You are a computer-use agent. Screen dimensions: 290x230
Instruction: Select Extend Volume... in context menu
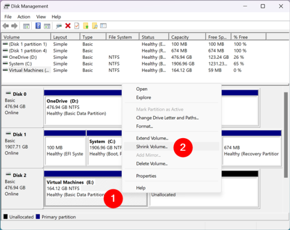click(x=171, y=138)
